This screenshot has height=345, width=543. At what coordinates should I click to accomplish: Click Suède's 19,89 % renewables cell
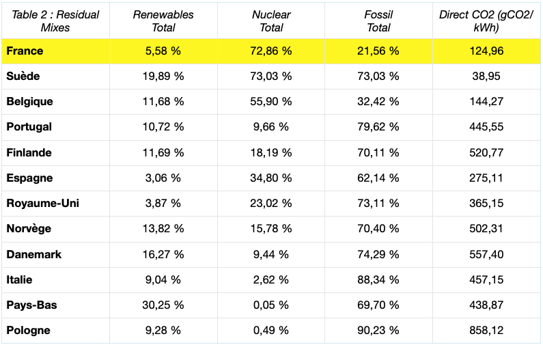click(x=163, y=77)
